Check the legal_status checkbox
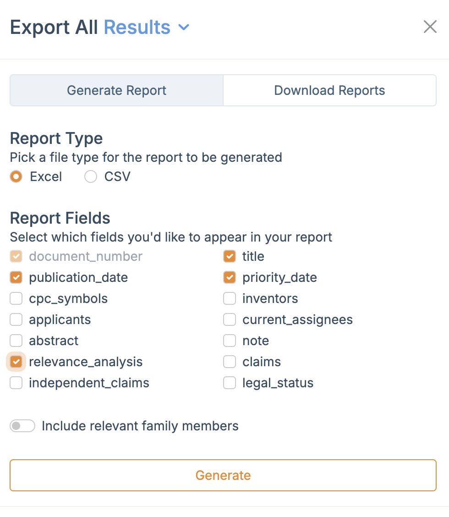 (230, 383)
